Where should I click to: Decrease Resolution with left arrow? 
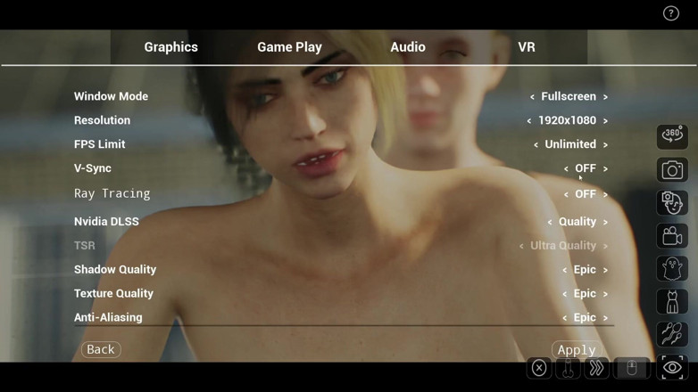coord(528,121)
